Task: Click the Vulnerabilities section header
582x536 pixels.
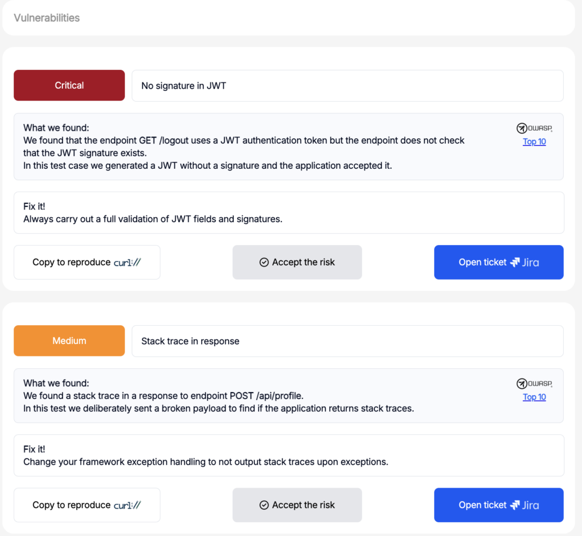Action: click(47, 18)
